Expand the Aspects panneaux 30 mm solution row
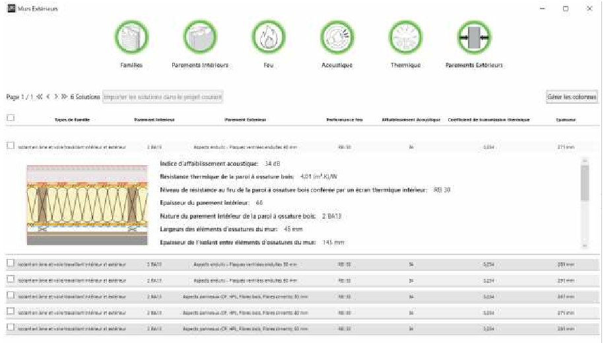This screenshot has width=604, height=343. click(x=244, y=296)
